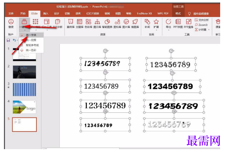Click the 导出 export icon

[x=168, y=22]
